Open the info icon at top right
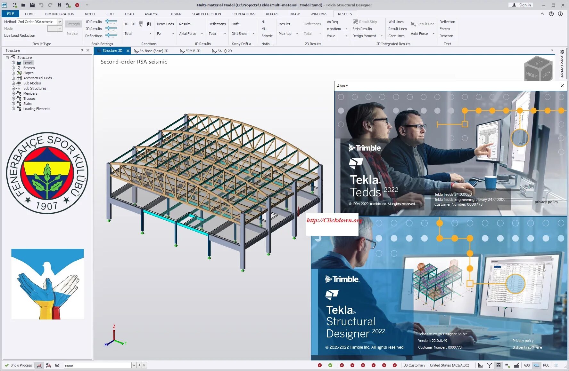569x371 pixels. point(560,14)
